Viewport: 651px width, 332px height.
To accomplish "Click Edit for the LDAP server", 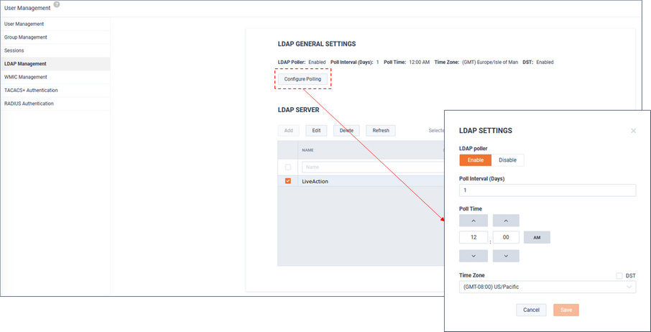I will point(316,130).
